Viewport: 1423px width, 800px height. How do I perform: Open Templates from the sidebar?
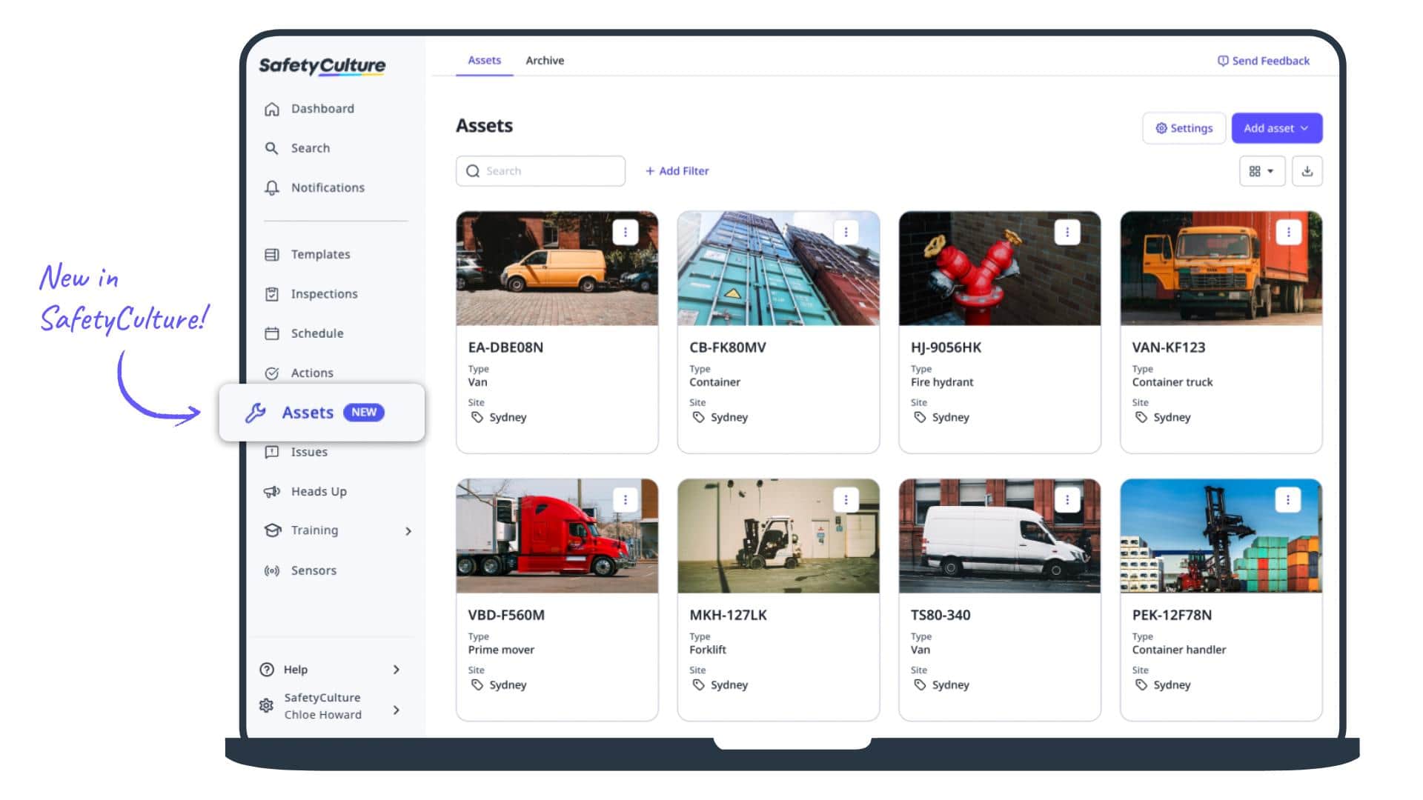pos(320,254)
